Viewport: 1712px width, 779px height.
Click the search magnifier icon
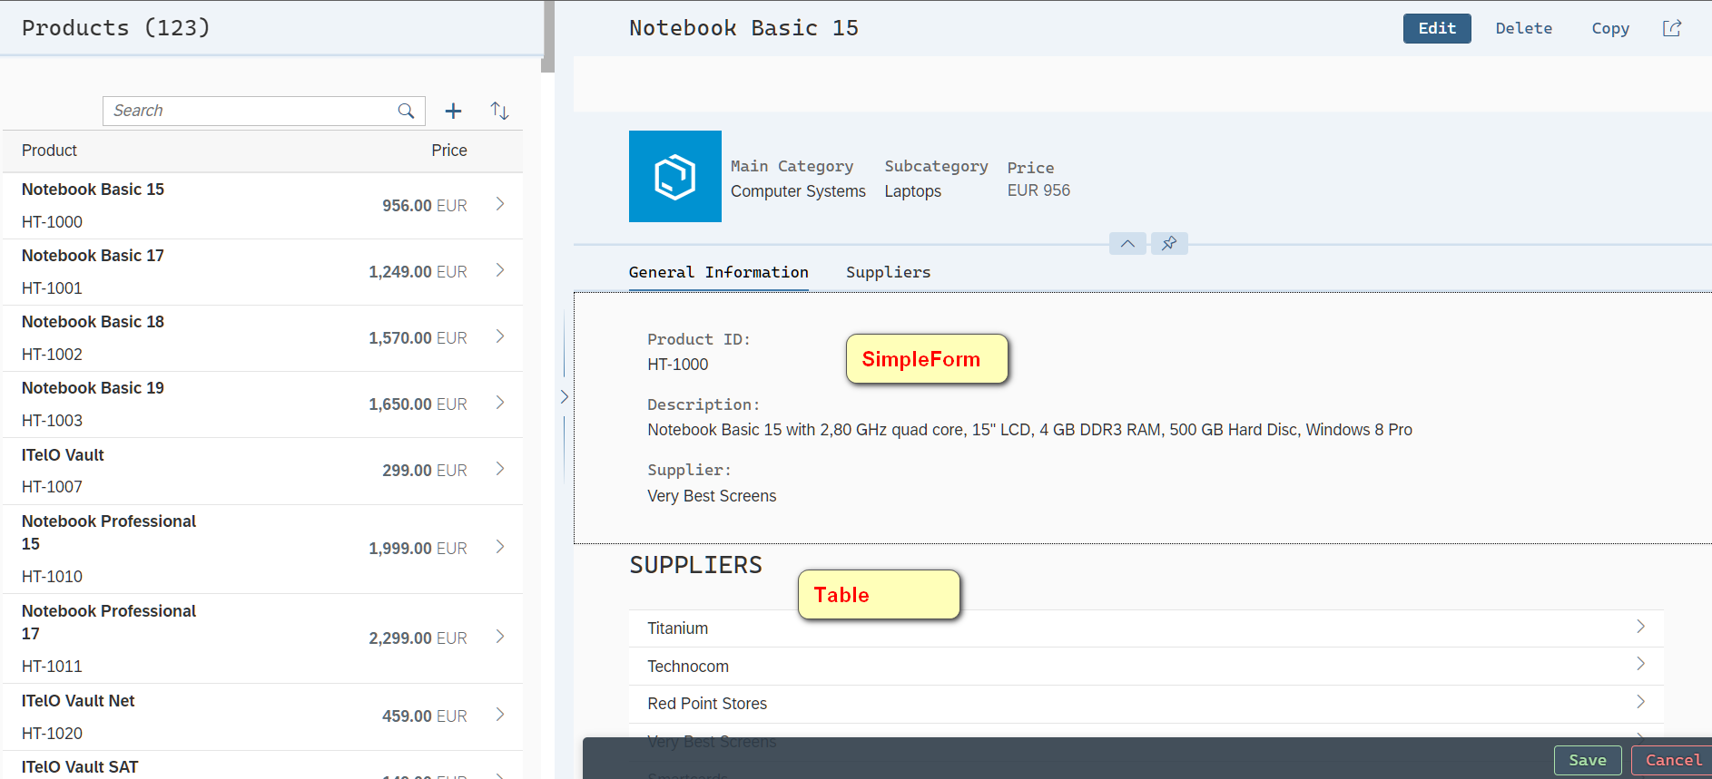coord(406,111)
